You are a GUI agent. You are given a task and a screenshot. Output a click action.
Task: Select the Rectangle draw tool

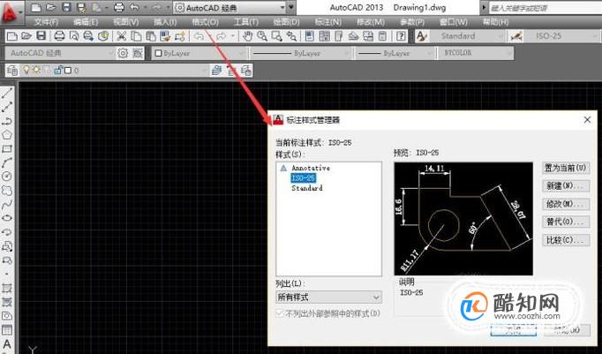pyautogui.click(x=7, y=149)
